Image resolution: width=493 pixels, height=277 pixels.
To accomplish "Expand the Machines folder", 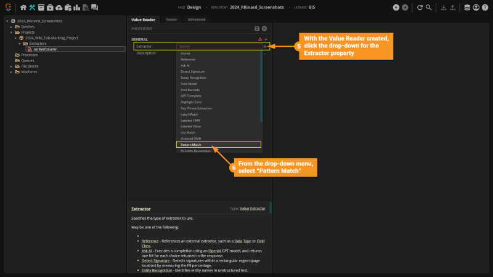I will click(x=11, y=71).
